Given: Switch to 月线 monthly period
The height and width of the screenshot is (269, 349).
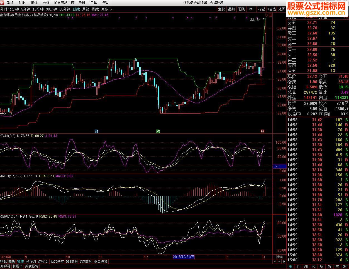Looking at the screenshot, I should point(95,9).
